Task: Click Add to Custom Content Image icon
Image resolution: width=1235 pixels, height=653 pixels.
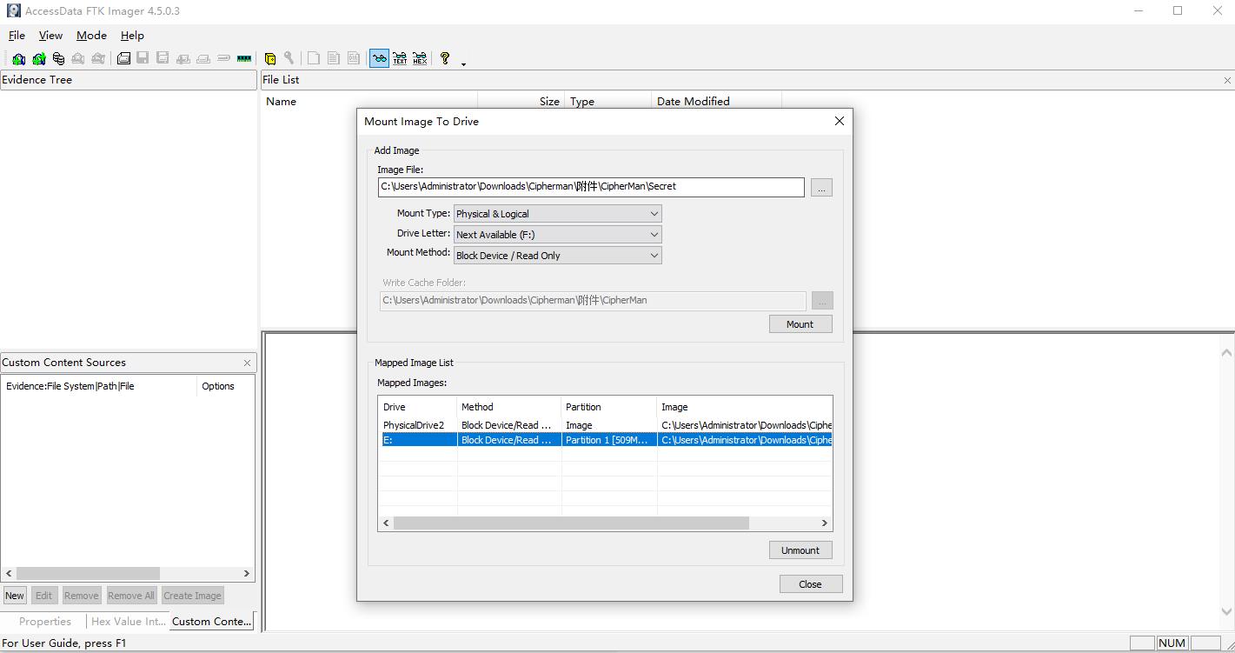Action: pyautogui.click(x=183, y=58)
